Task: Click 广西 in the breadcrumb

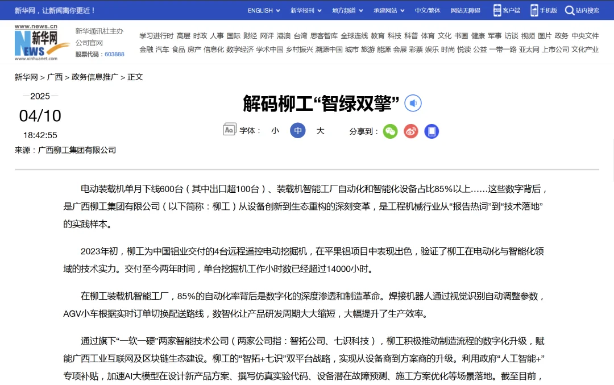Action: pyautogui.click(x=55, y=77)
